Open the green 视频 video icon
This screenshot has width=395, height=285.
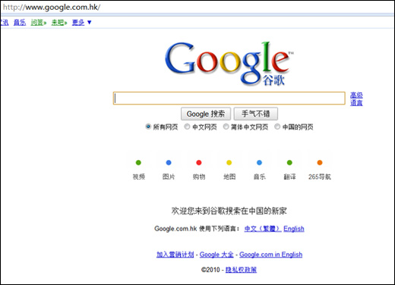coord(138,163)
